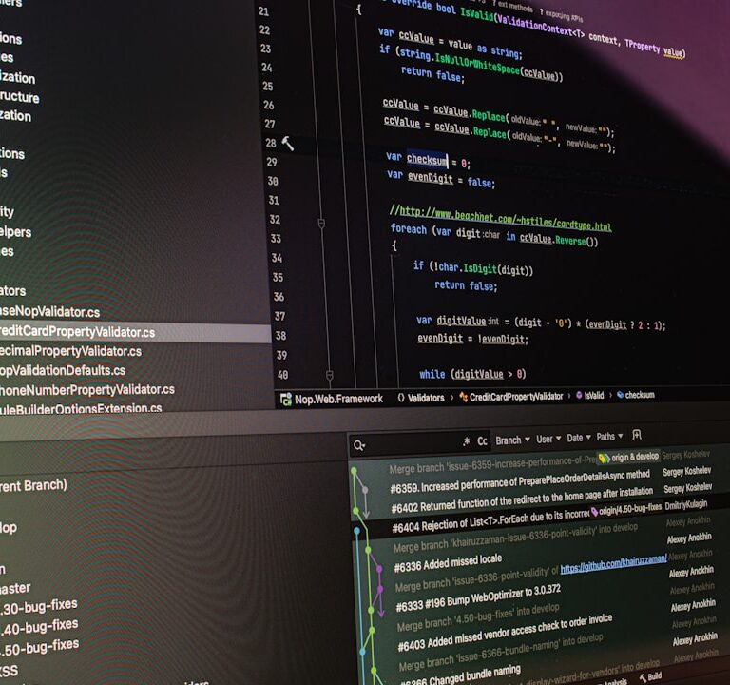The image size is (730, 685).
Task: Select commit #6336 Added missed locale
Action: pos(448,562)
